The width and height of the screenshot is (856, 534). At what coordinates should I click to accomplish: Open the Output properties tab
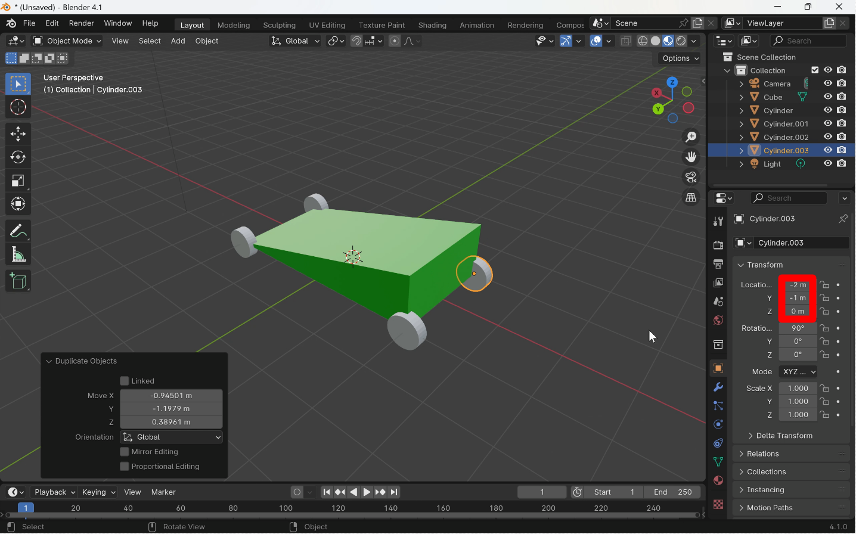point(718,263)
